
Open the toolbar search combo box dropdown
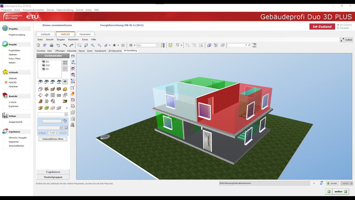[246, 45]
